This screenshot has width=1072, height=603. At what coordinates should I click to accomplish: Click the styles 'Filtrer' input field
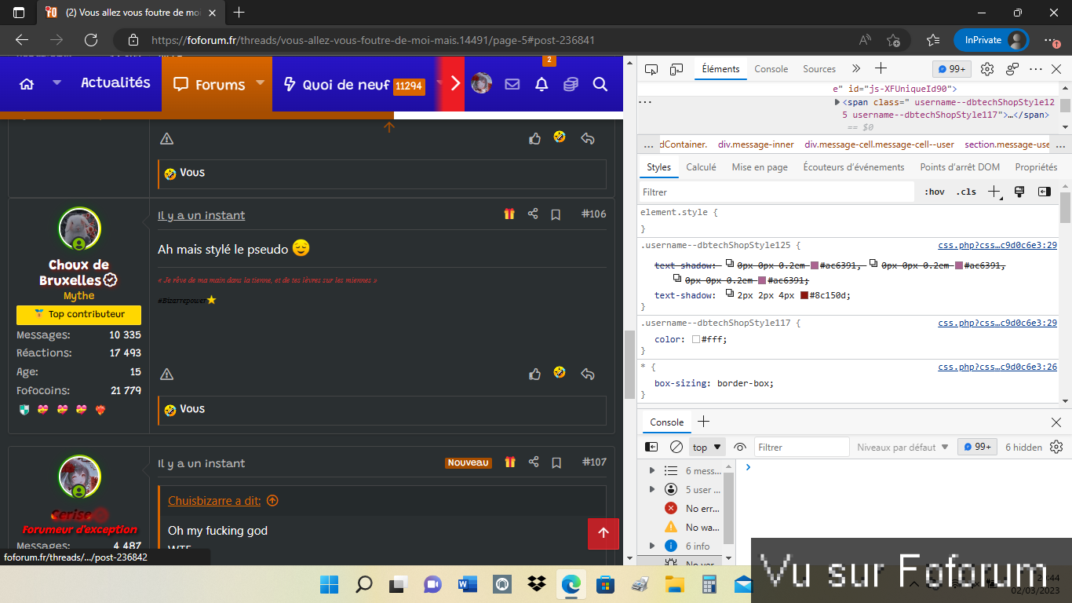click(775, 192)
